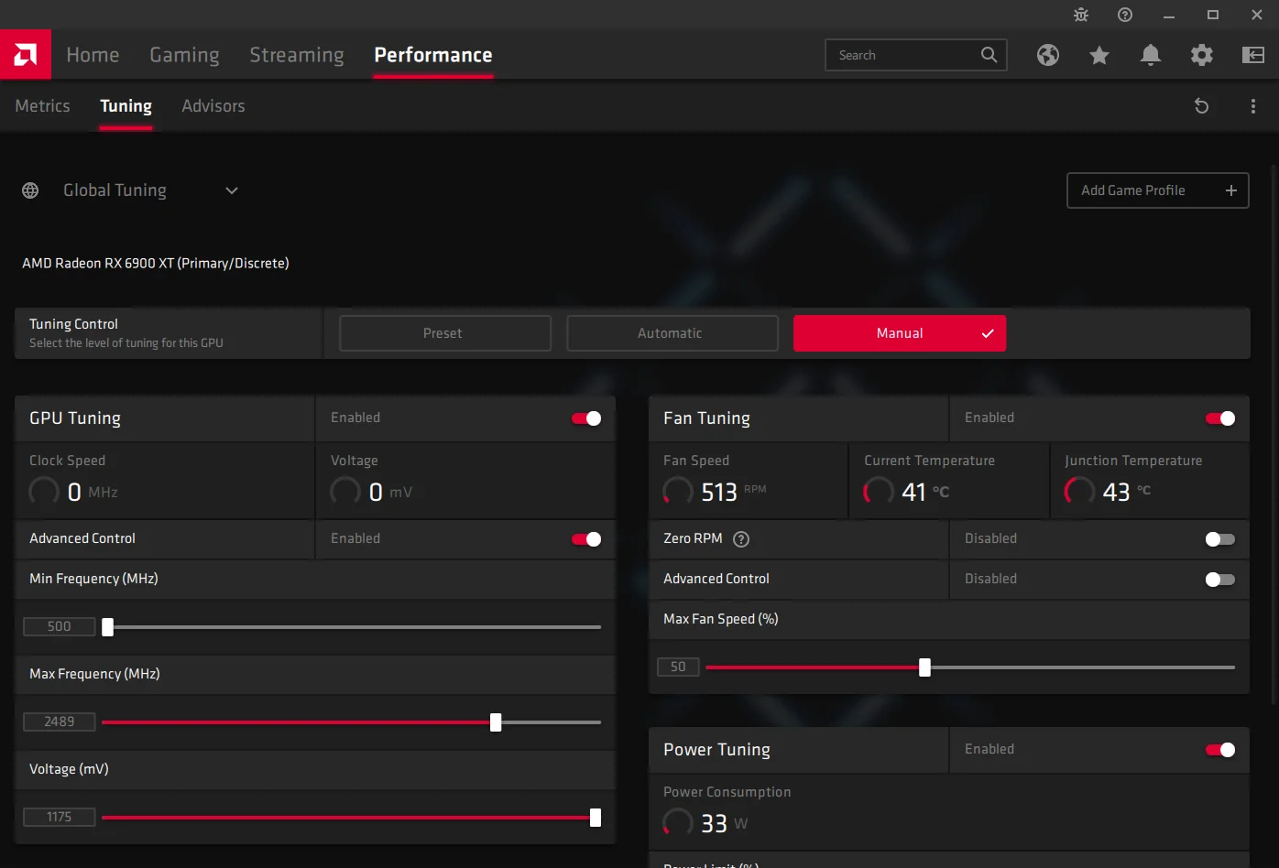The width and height of the screenshot is (1279, 868).
Task: Click the AMD logo icon
Action: [x=26, y=55]
